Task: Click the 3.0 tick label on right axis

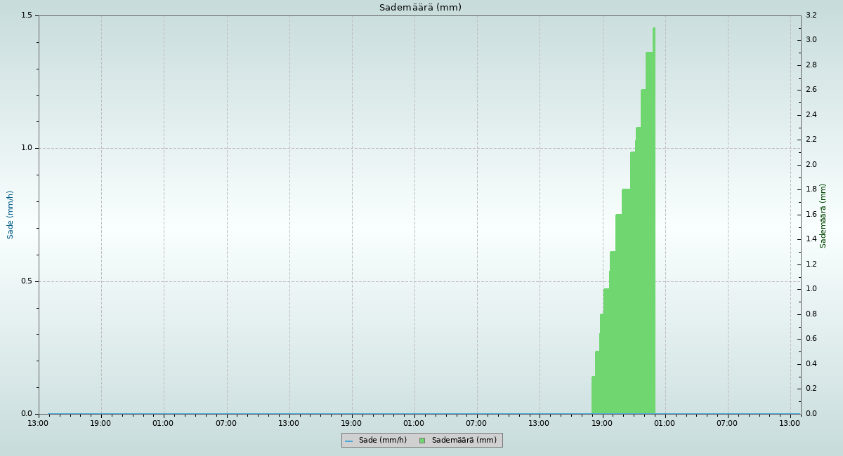Action: [x=811, y=40]
